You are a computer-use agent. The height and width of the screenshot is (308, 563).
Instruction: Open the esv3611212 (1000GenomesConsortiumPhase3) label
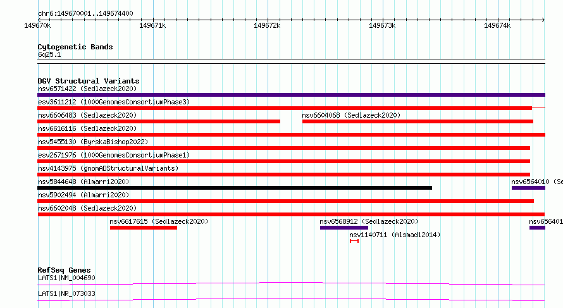[114, 102]
